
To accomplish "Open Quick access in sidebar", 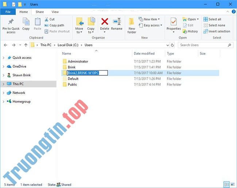I will pyautogui.click(x=22, y=58).
